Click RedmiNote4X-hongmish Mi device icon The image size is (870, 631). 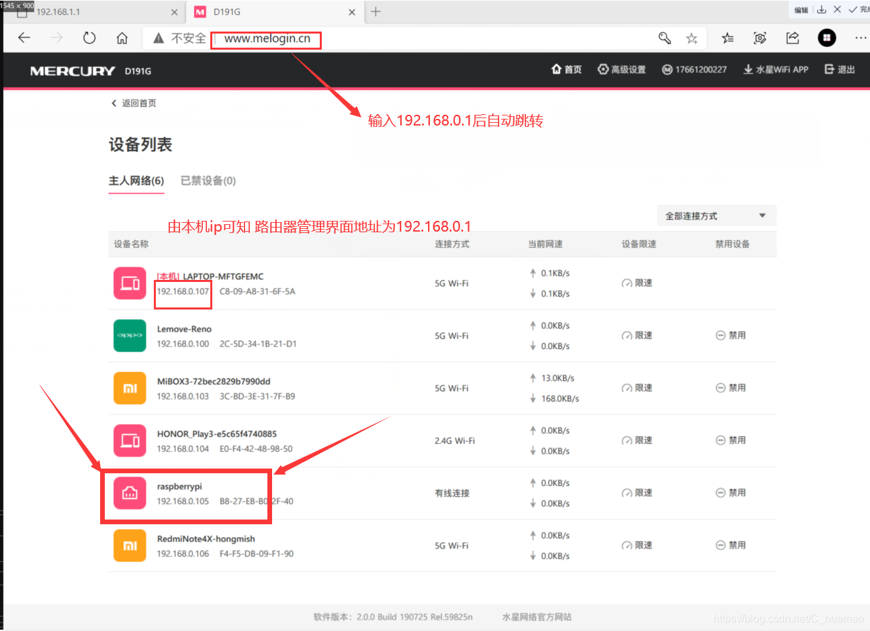(x=130, y=546)
